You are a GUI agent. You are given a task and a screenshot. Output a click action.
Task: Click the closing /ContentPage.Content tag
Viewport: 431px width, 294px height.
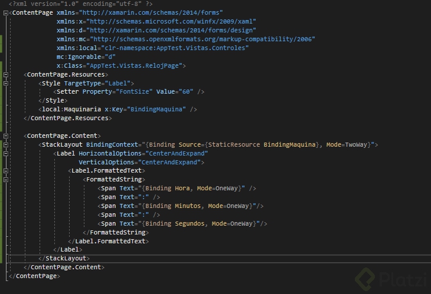(64, 267)
